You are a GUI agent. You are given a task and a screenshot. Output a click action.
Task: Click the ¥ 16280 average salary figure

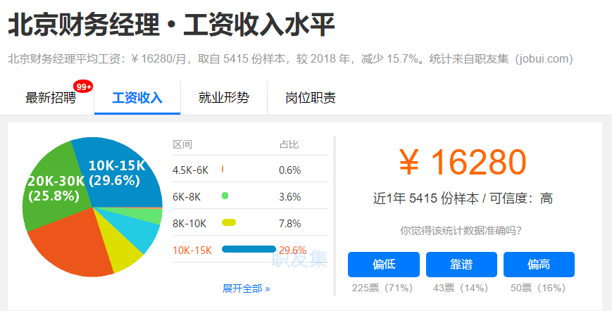point(462,163)
